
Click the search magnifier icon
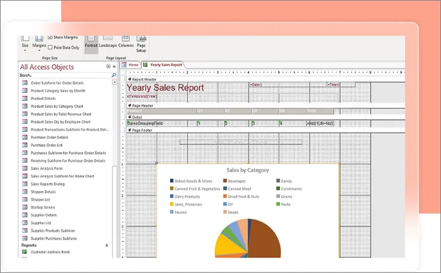(113, 75)
